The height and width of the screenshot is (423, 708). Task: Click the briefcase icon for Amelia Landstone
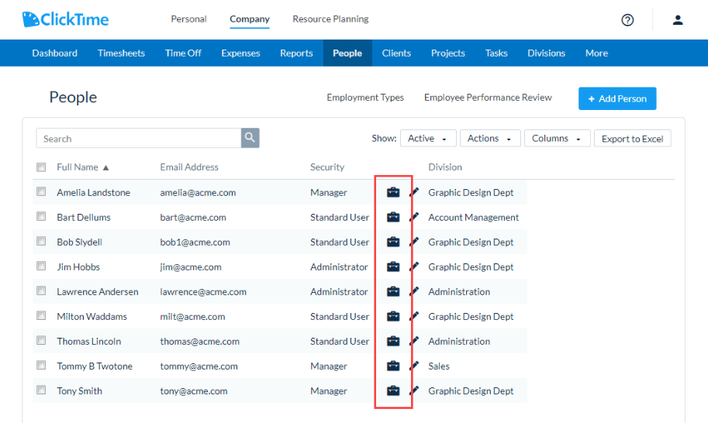pos(393,193)
